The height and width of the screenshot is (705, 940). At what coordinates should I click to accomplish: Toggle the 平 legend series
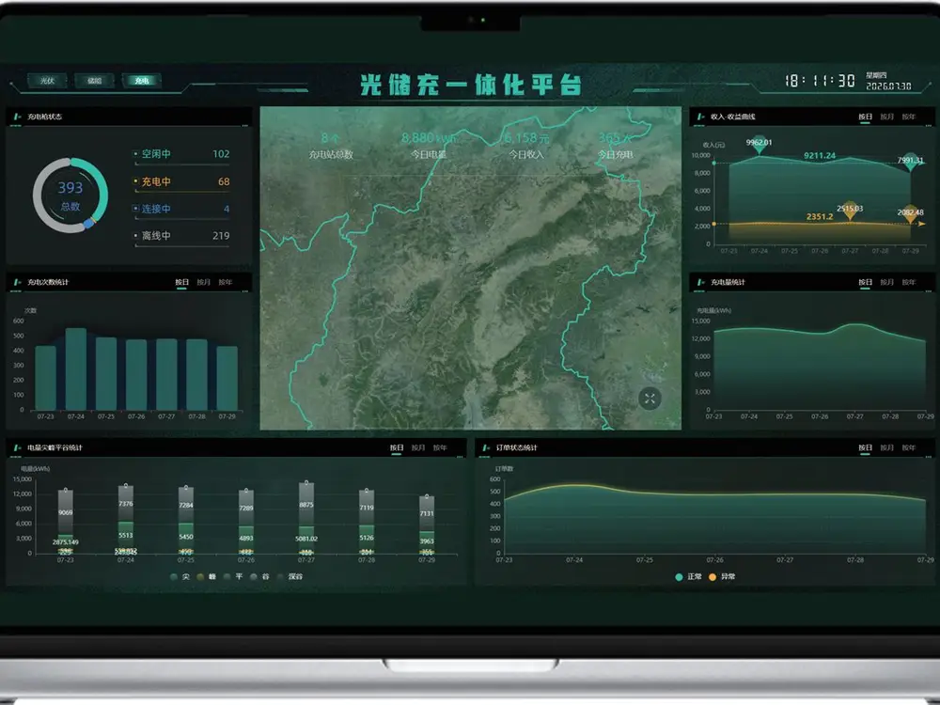(232, 577)
